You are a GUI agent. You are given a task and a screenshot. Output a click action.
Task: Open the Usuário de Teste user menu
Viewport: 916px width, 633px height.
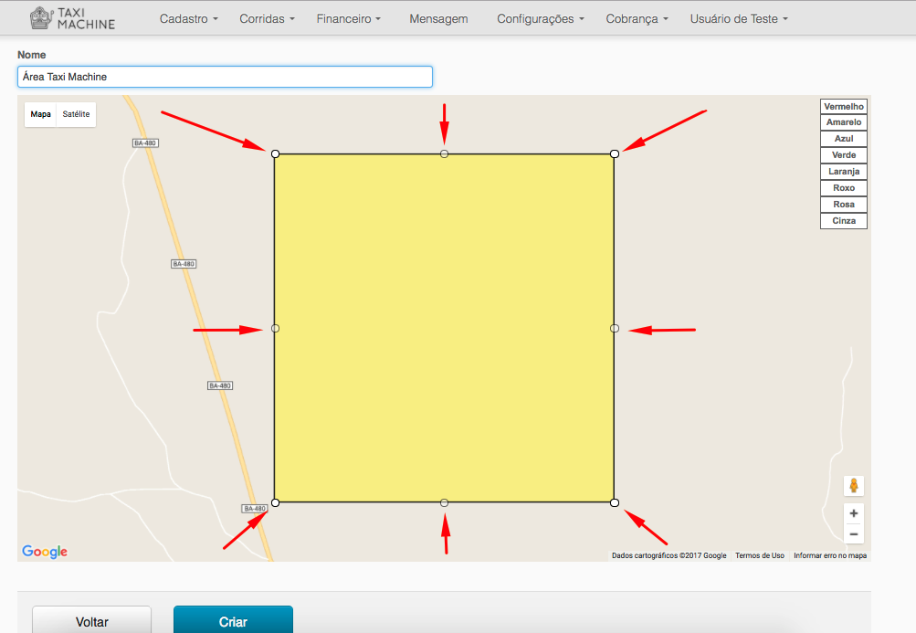click(739, 18)
